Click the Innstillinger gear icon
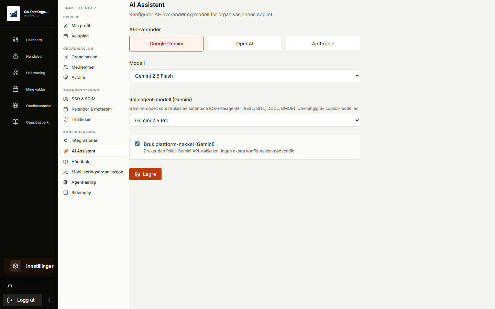495x309 pixels. 15,266
